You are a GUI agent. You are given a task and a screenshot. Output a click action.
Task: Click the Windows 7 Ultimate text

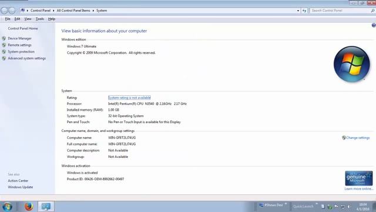[82, 46]
